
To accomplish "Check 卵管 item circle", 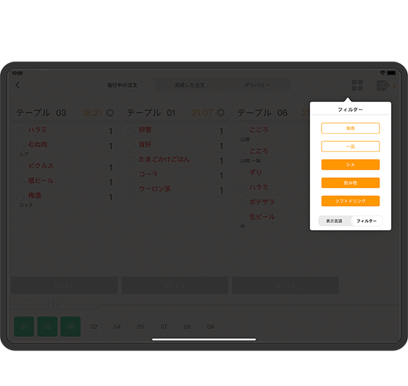I will (131, 131).
